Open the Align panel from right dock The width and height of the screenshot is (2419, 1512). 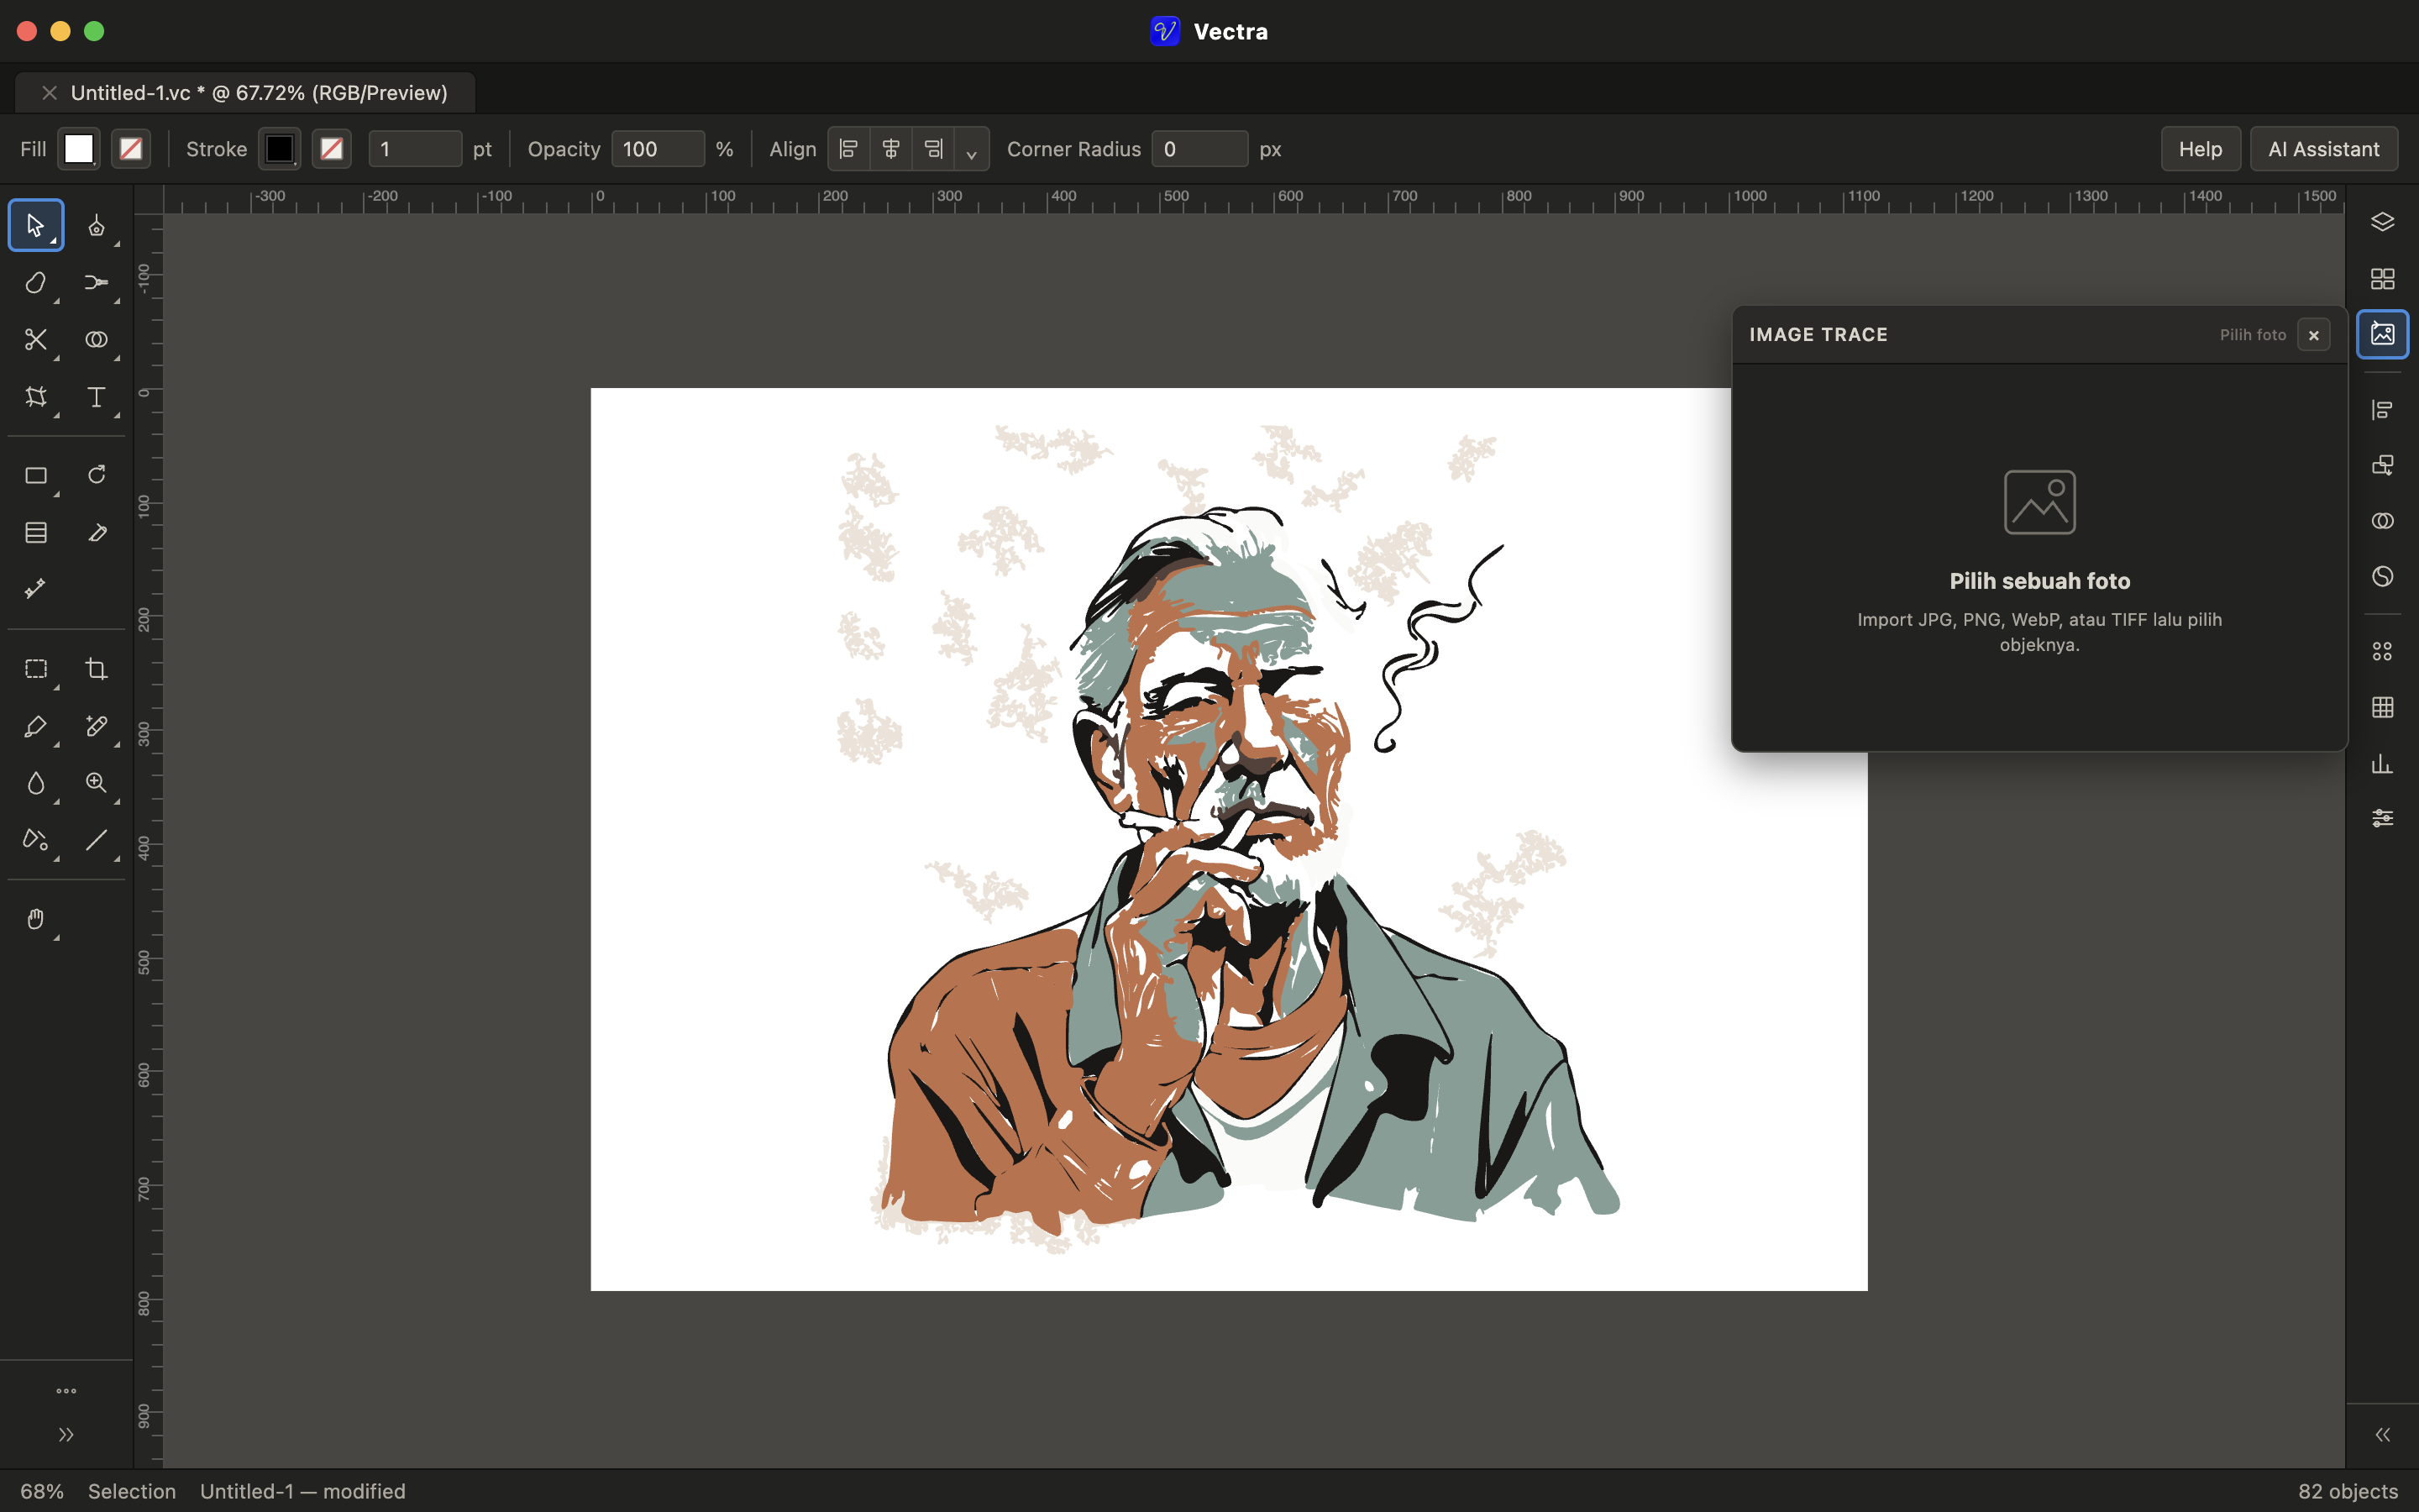(2382, 410)
